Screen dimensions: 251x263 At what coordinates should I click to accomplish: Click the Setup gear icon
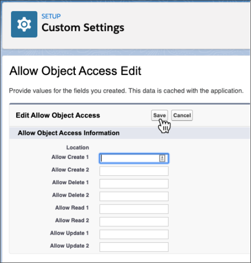(x=24, y=24)
